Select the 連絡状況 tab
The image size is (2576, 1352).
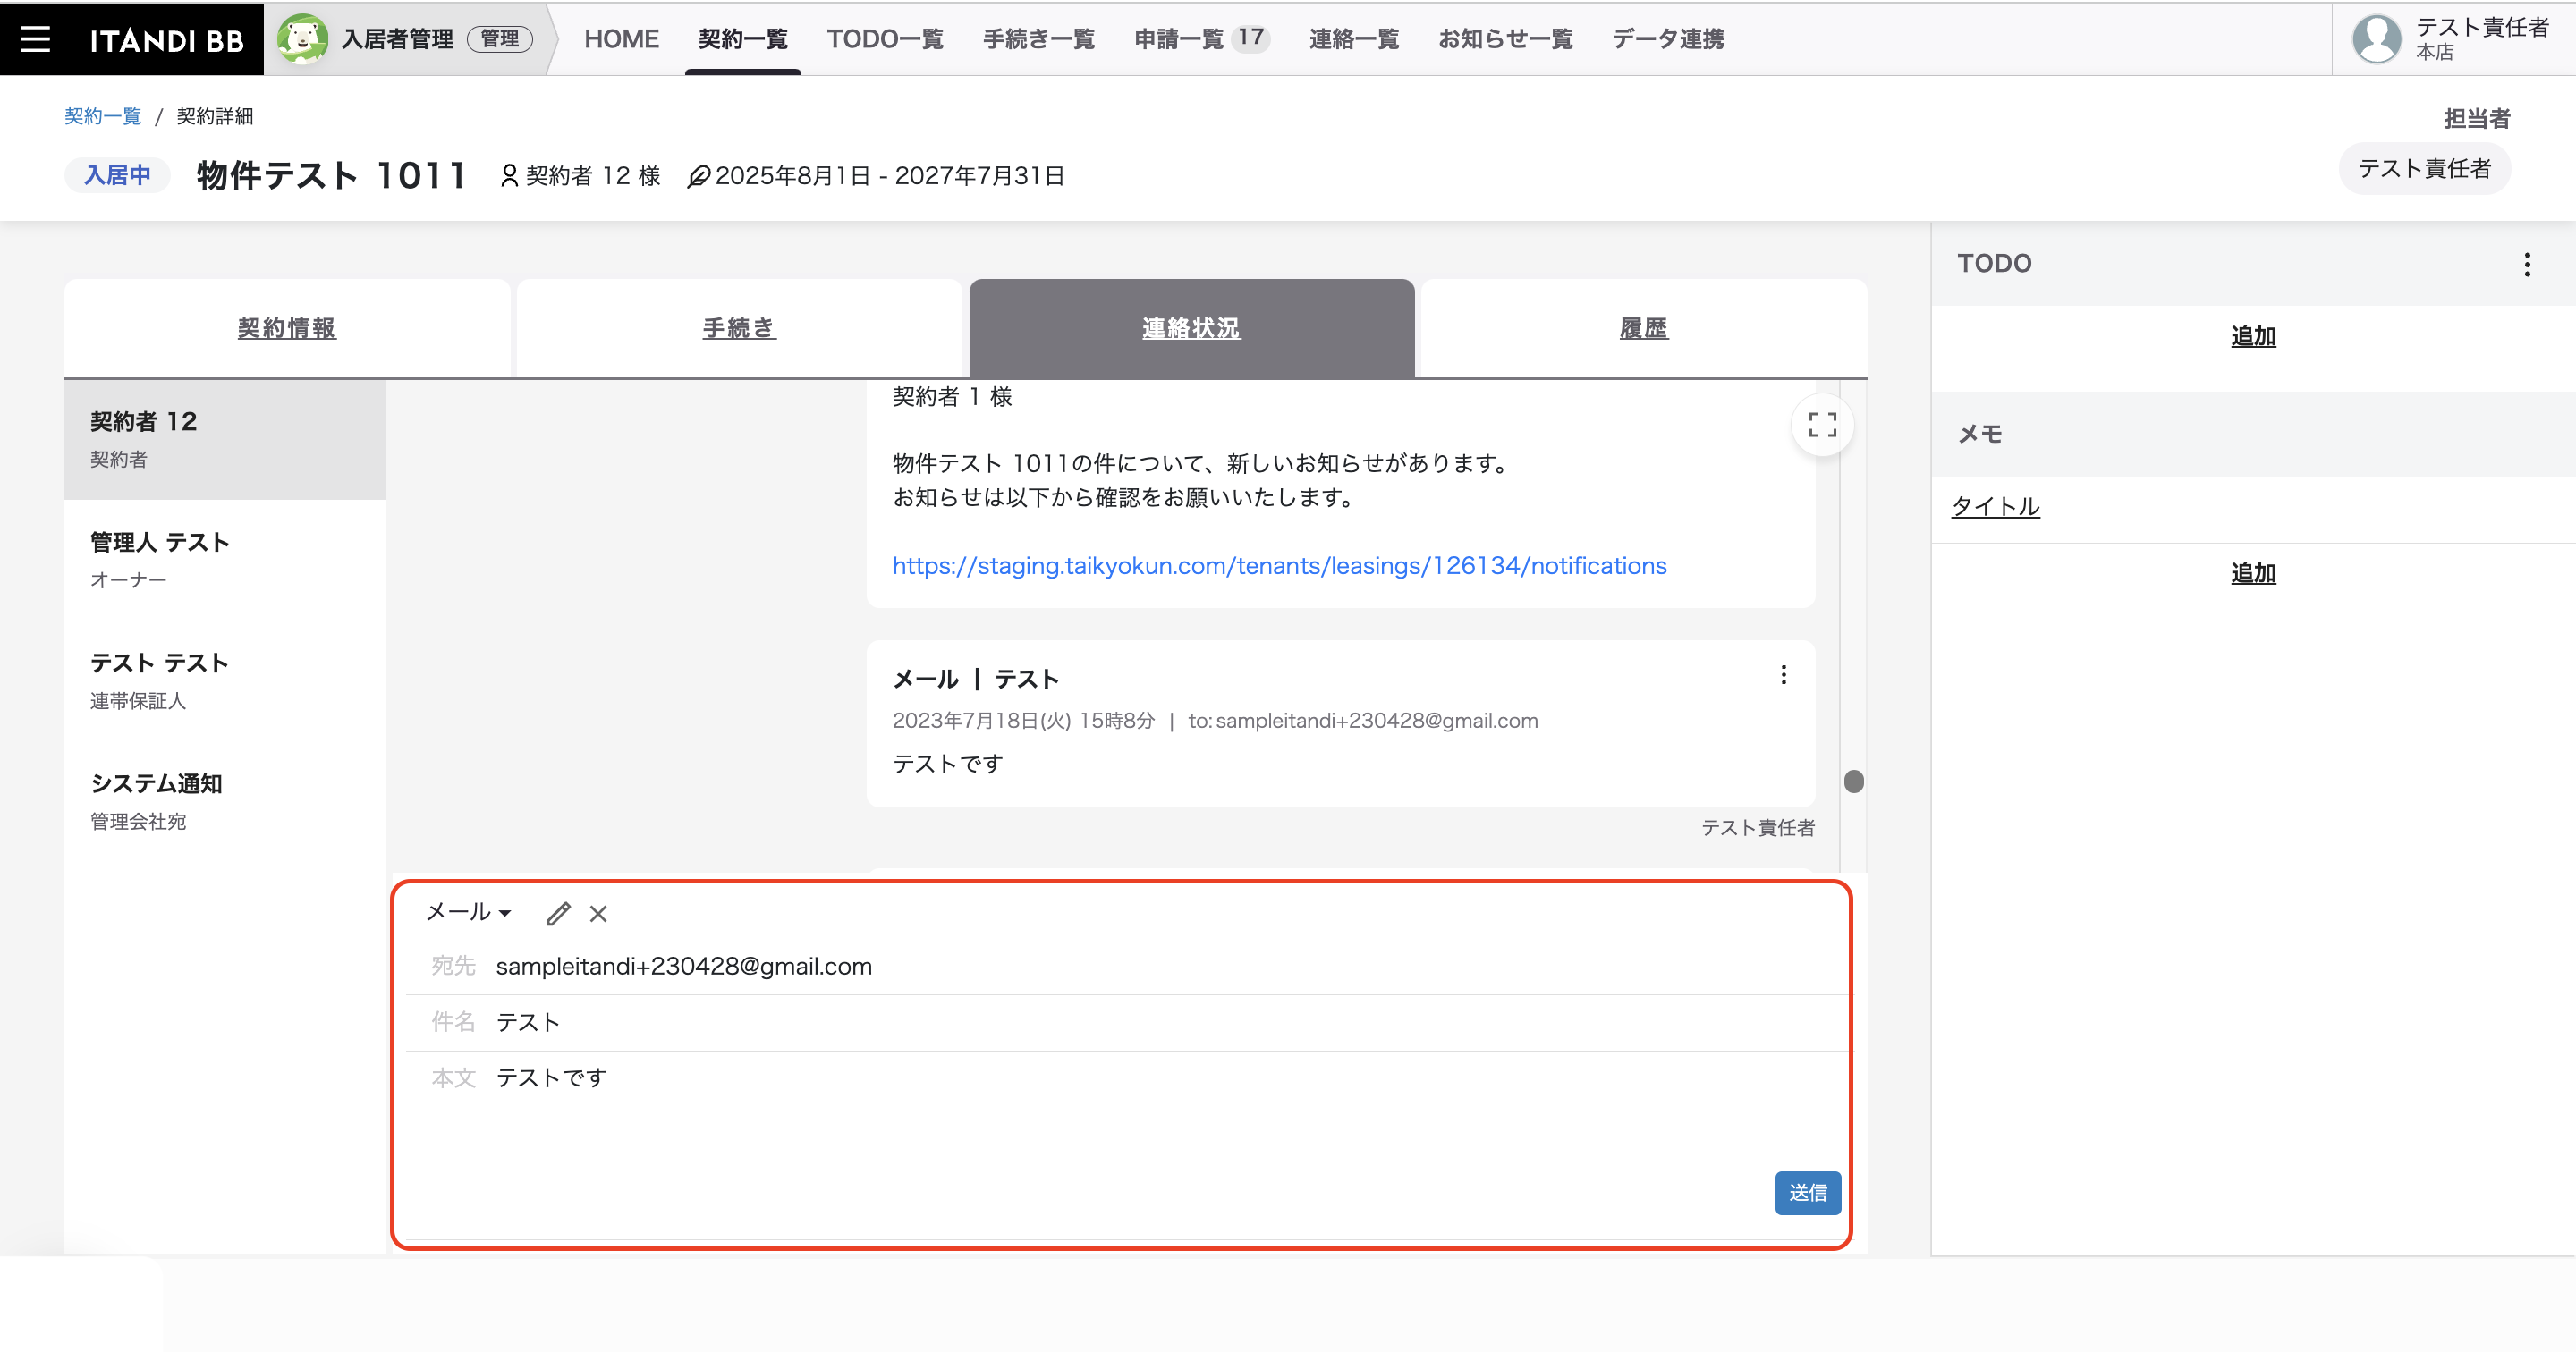pyautogui.click(x=1191, y=328)
